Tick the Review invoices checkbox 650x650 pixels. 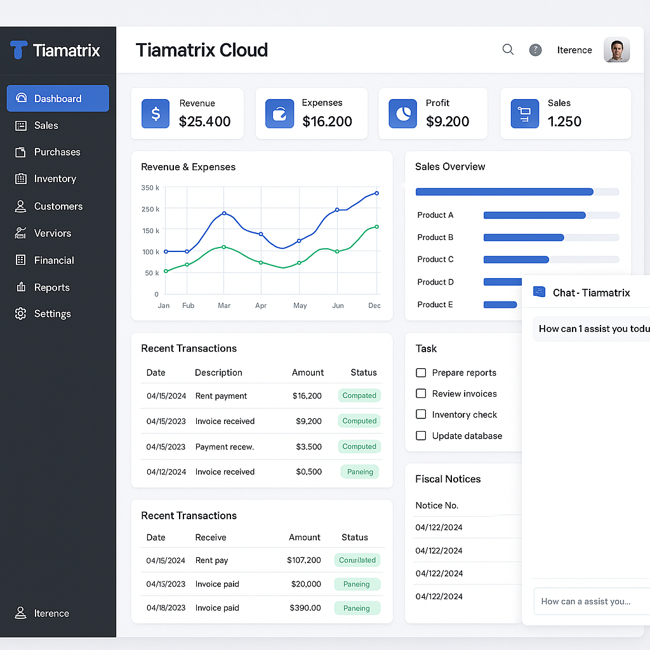(x=421, y=394)
